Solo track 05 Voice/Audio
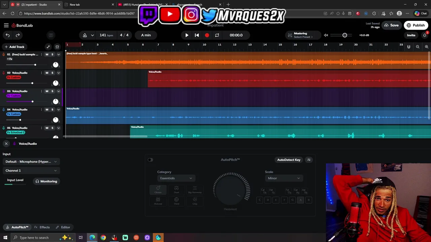The height and width of the screenshot is (242, 431). 52,128
